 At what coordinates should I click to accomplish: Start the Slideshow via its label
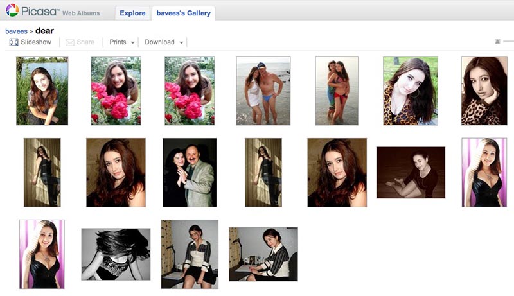[36, 42]
